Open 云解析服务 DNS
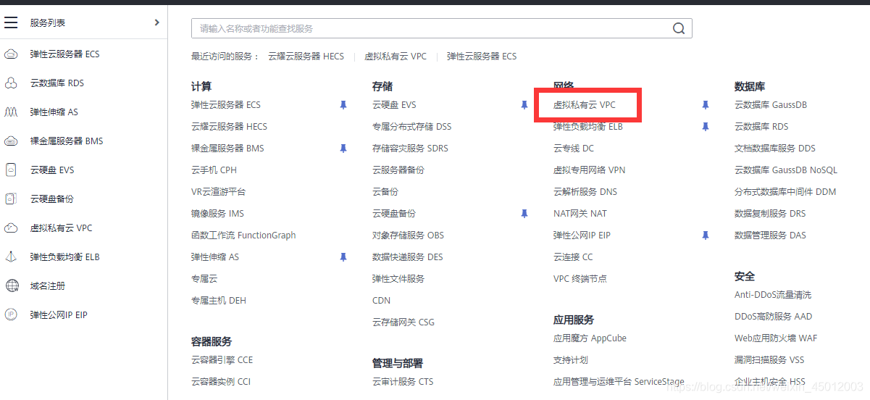Screen dimensions: 870x400 tap(585, 192)
